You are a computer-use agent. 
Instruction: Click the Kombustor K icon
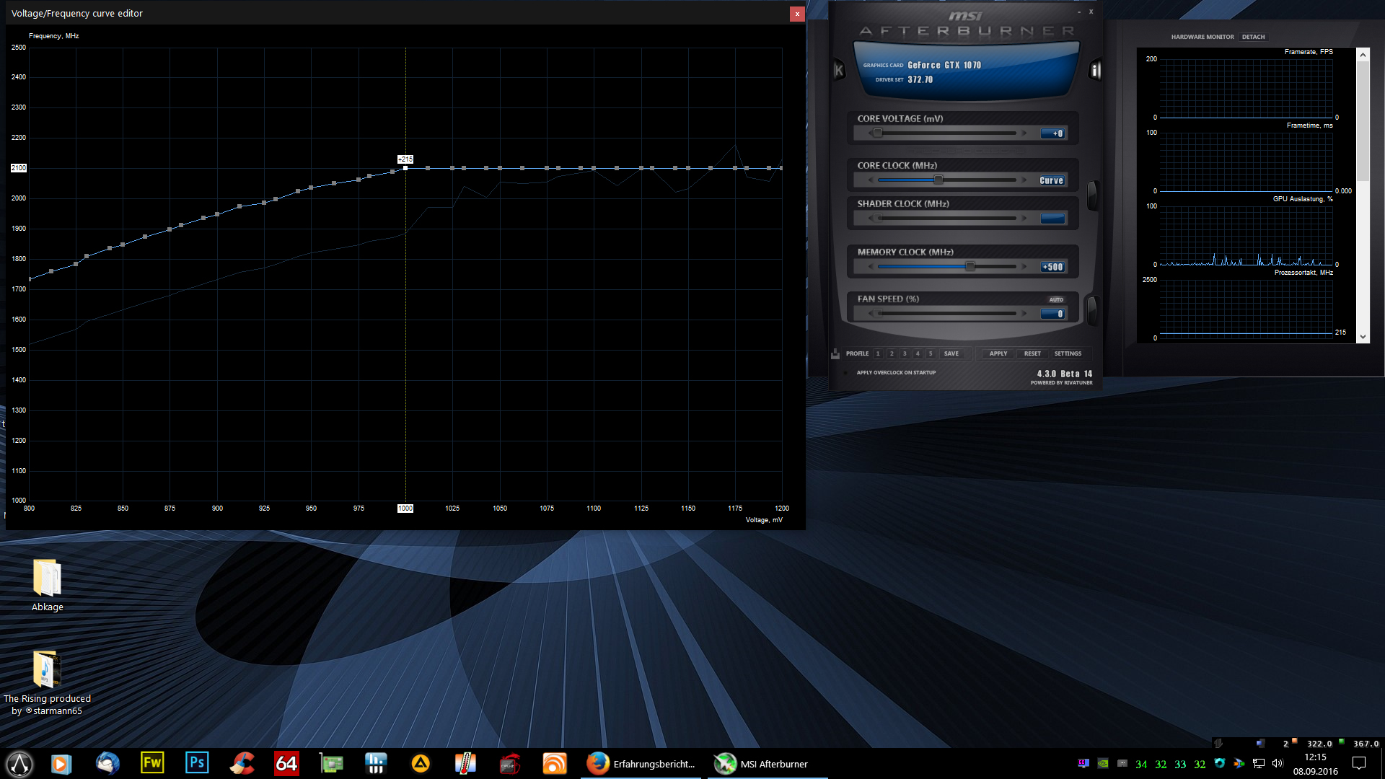coord(839,71)
